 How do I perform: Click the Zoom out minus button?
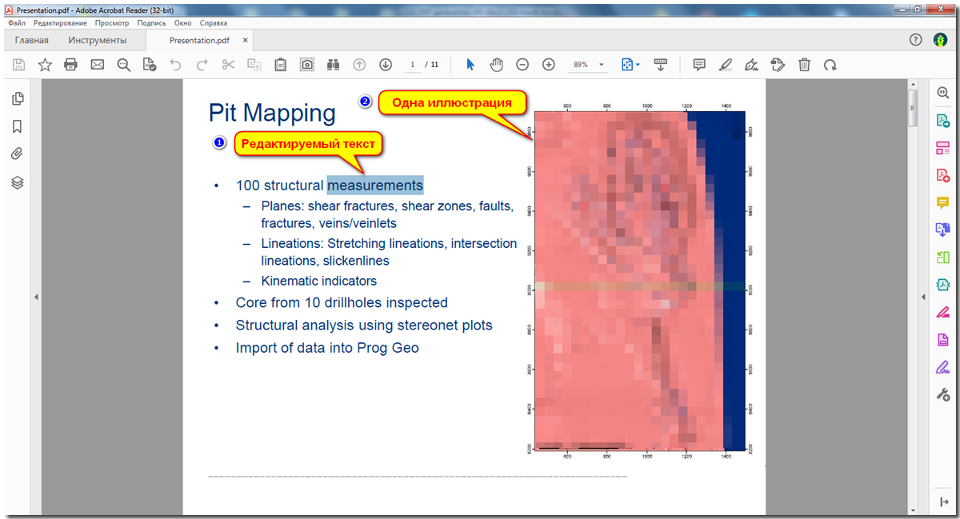point(522,65)
